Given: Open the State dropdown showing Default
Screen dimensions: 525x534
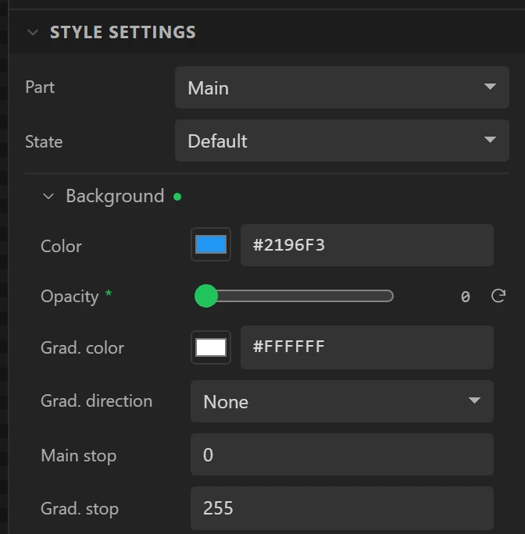Looking at the screenshot, I should (342, 141).
